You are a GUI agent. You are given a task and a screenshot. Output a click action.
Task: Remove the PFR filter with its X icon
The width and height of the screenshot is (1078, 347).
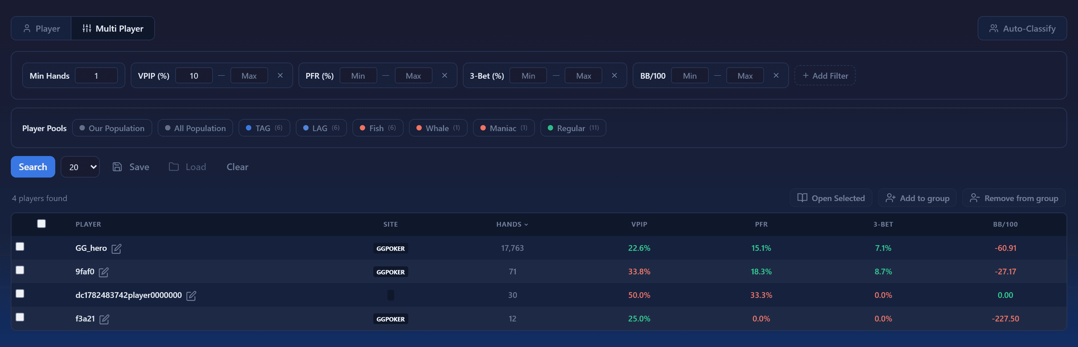(445, 76)
